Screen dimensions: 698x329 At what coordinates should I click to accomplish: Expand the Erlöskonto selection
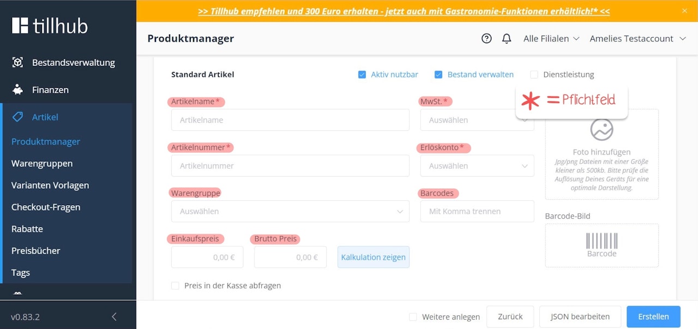(x=477, y=165)
